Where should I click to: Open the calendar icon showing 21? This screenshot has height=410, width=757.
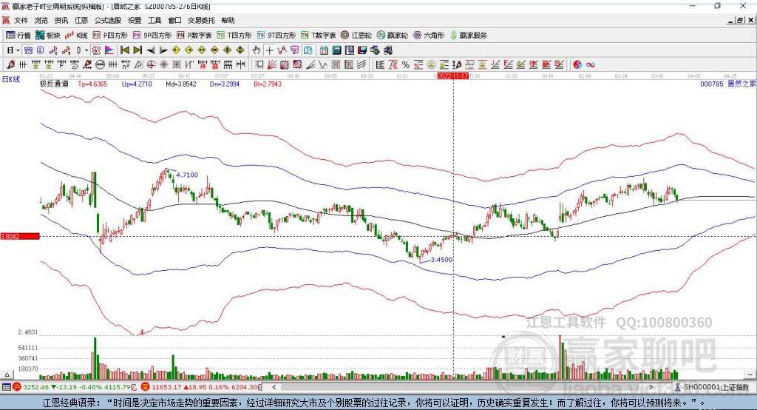(324, 50)
